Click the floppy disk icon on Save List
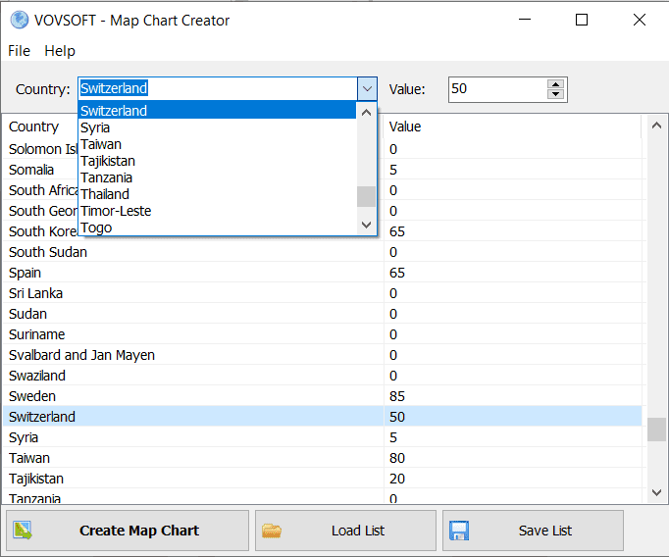 (x=459, y=531)
